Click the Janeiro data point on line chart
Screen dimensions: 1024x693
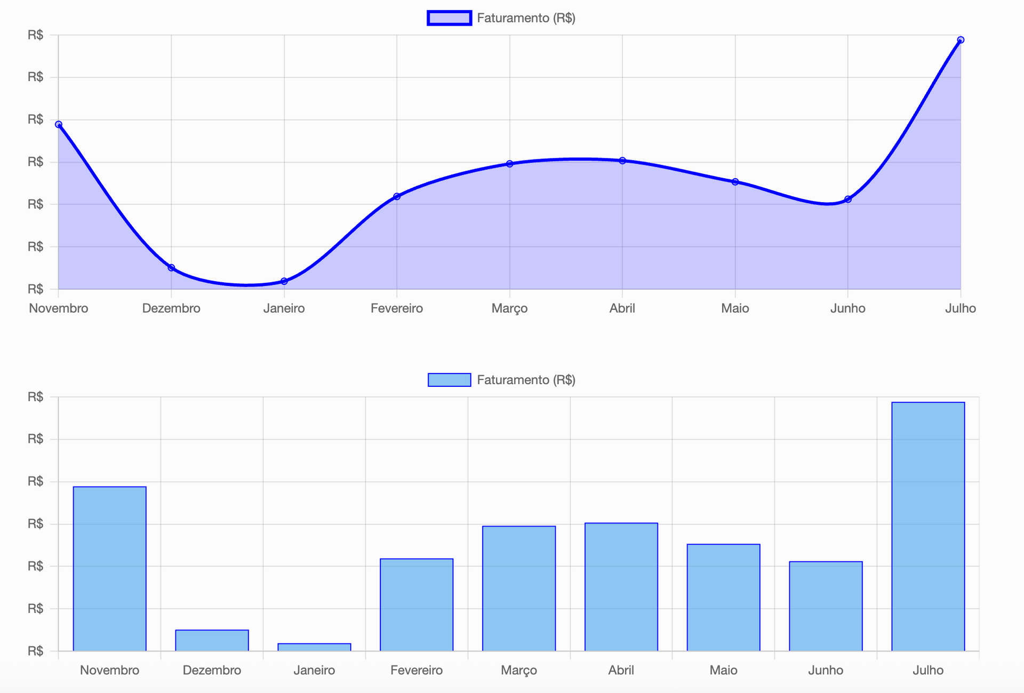(284, 281)
